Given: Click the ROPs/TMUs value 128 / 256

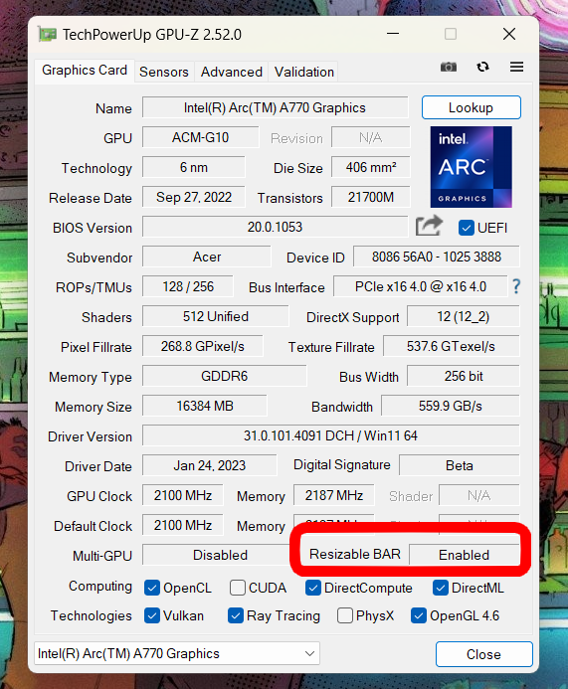Looking at the screenshot, I should pos(188,287).
